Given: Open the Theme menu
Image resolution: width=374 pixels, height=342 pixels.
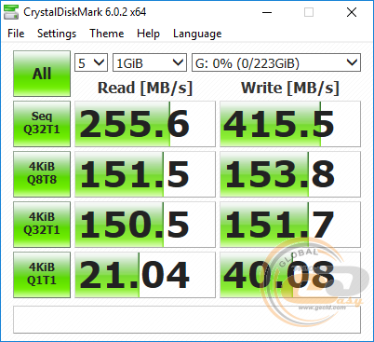Looking at the screenshot, I should tap(107, 34).
